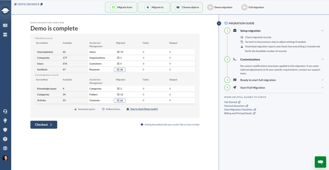Open the lightbulb ideas sidebar icon
Screen dimensions: 329x170
point(5,121)
